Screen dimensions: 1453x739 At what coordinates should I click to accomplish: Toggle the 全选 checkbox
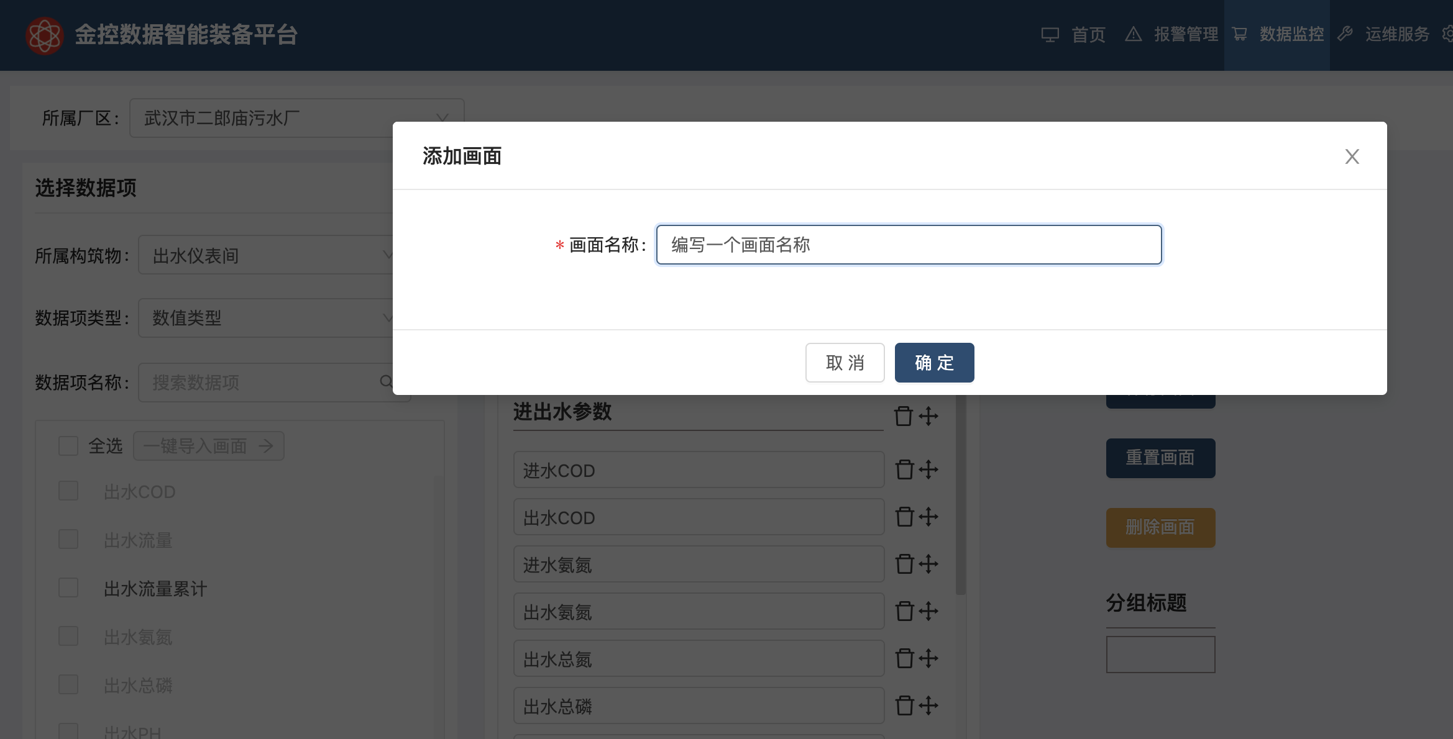(68, 446)
